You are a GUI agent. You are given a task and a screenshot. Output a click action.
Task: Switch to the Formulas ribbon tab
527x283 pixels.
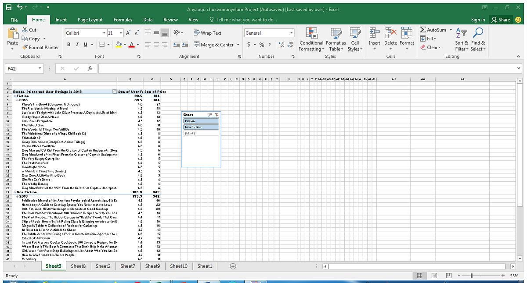(123, 19)
